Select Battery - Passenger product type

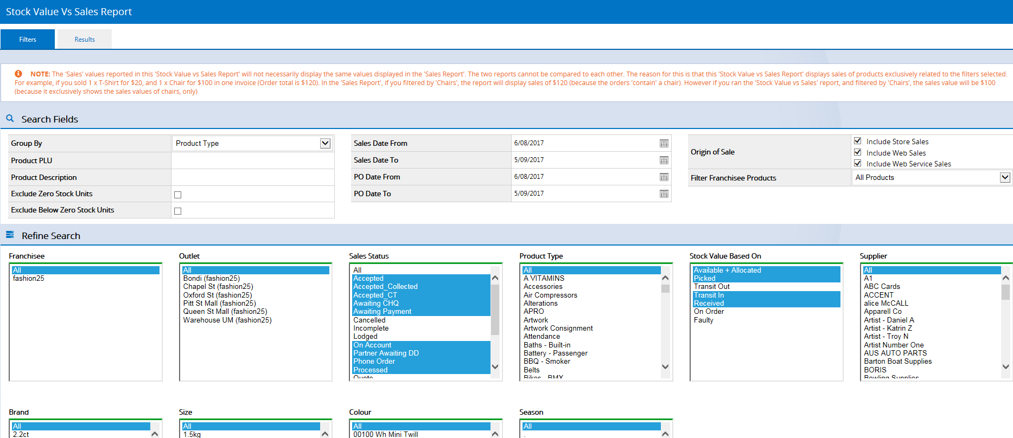tap(591, 353)
